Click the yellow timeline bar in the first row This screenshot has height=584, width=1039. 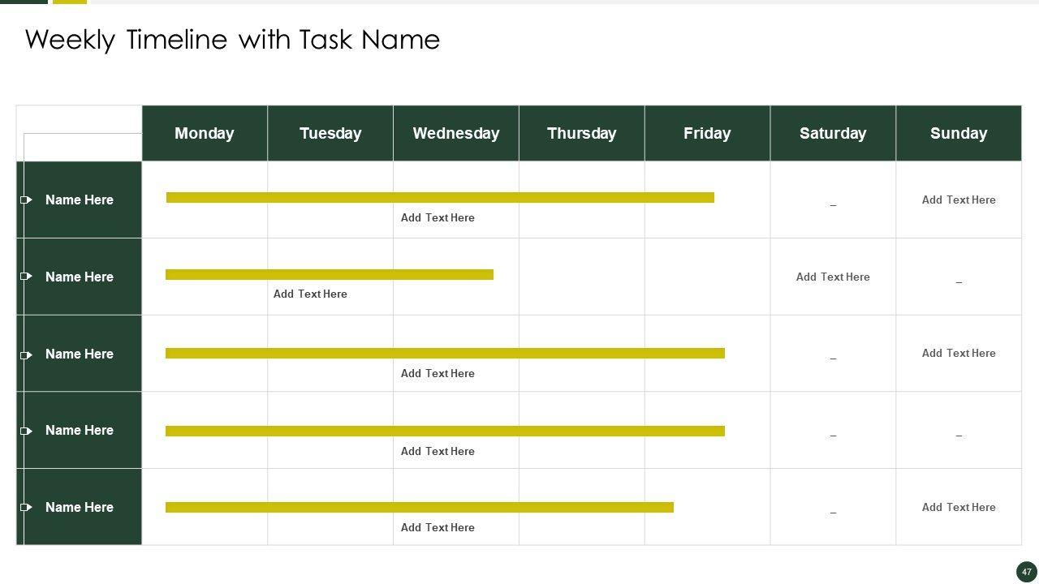pos(440,198)
